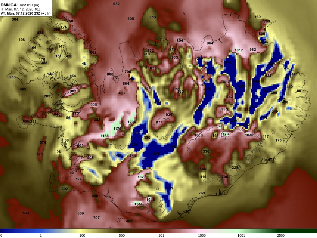Image resolution: width=317 pixels, height=238 pixels.
Task: Click the map value '797'
Action: (96, 218)
